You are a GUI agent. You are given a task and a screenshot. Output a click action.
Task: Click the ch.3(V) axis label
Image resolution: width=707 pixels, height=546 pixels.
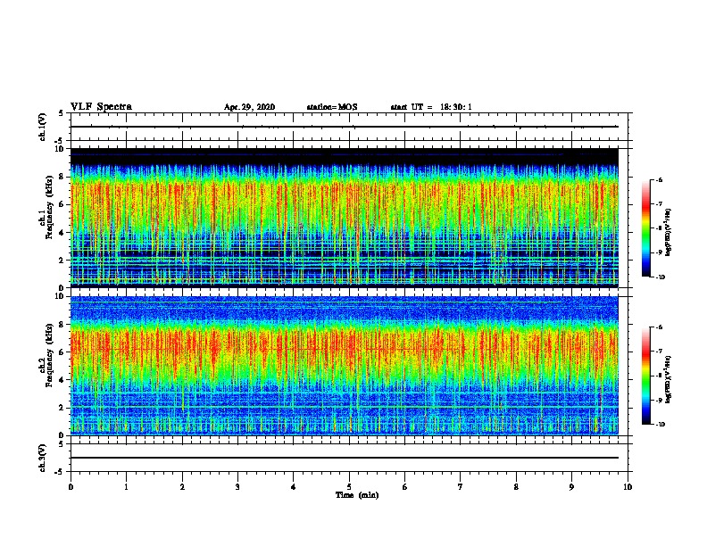point(42,458)
